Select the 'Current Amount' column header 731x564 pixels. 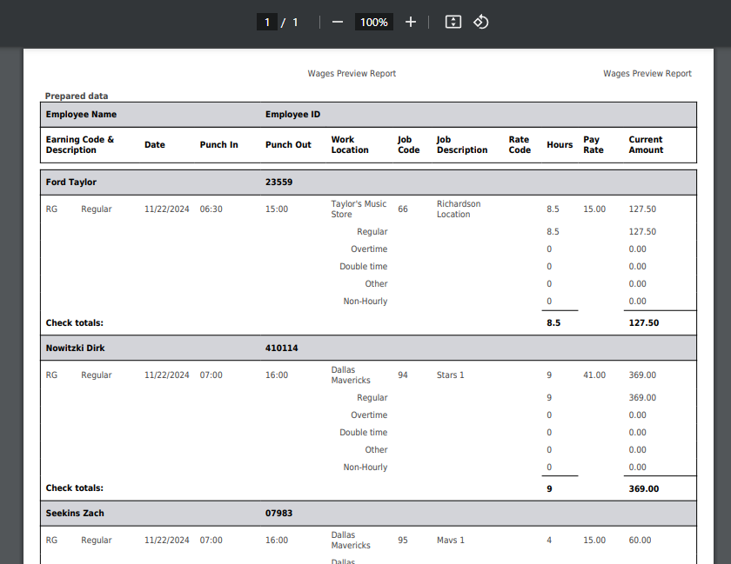[x=646, y=145]
